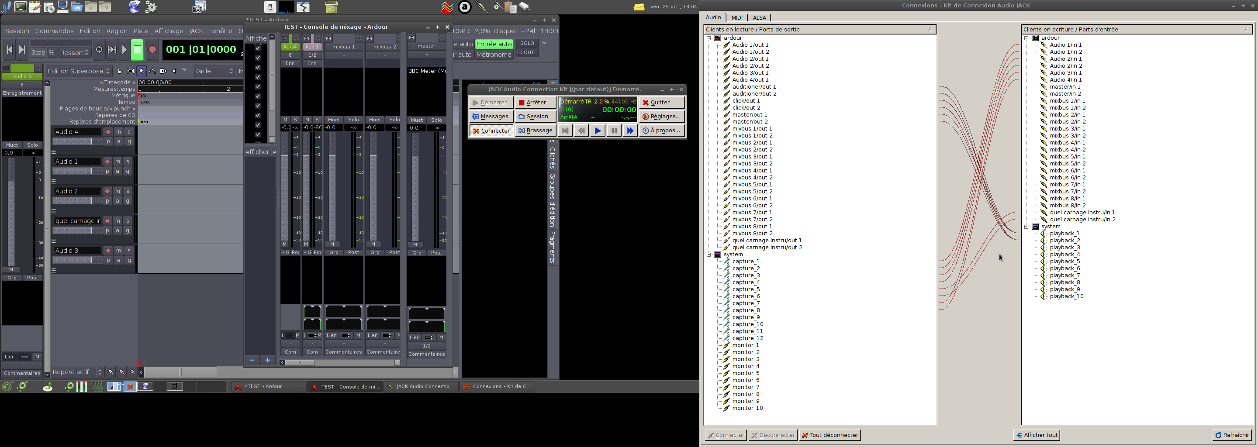Open JACK Réglages settings

[662, 117]
